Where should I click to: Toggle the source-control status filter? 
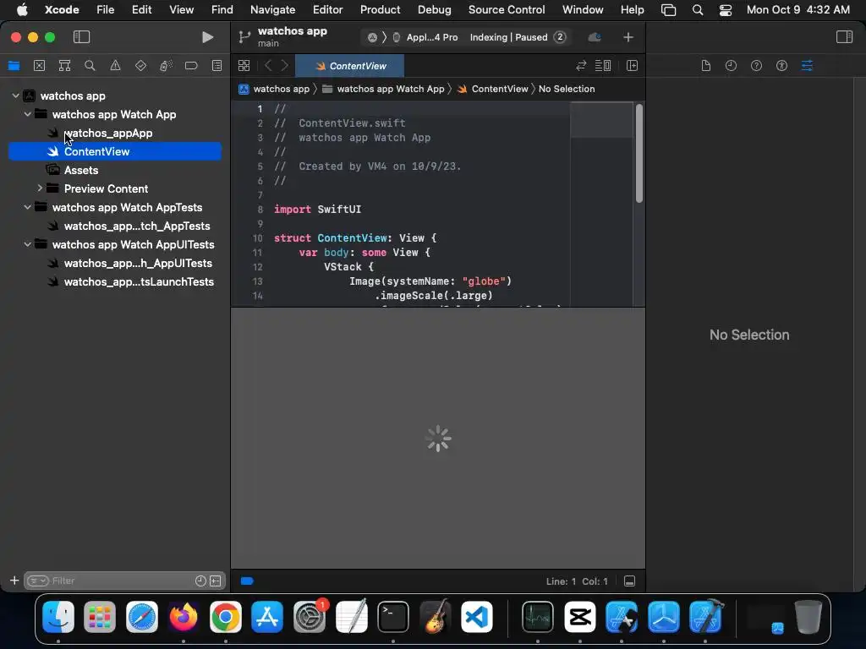(x=216, y=581)
